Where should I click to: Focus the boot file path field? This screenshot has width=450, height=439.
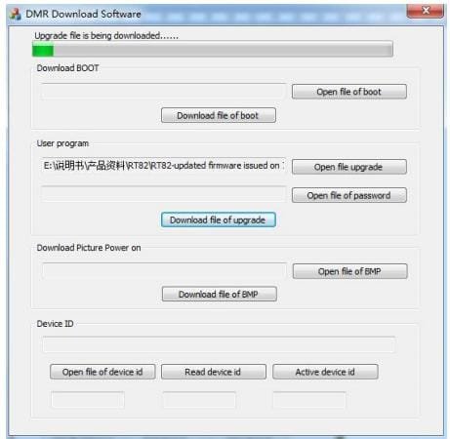[163, 92]
